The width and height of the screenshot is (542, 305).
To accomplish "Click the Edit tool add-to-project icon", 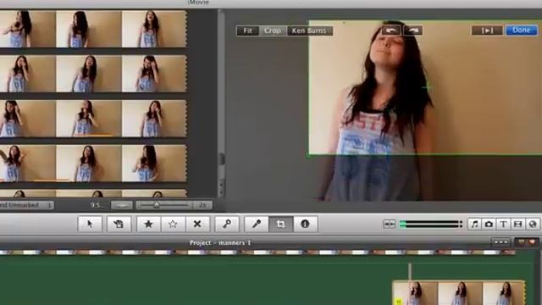I will [119, 224].
